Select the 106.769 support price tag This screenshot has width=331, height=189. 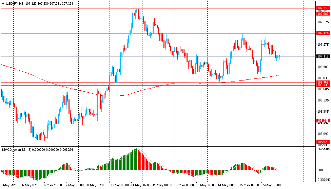[x=323, y=82]
